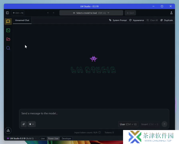
Task: Create a new chat with plus button
Action: point(18,13)
